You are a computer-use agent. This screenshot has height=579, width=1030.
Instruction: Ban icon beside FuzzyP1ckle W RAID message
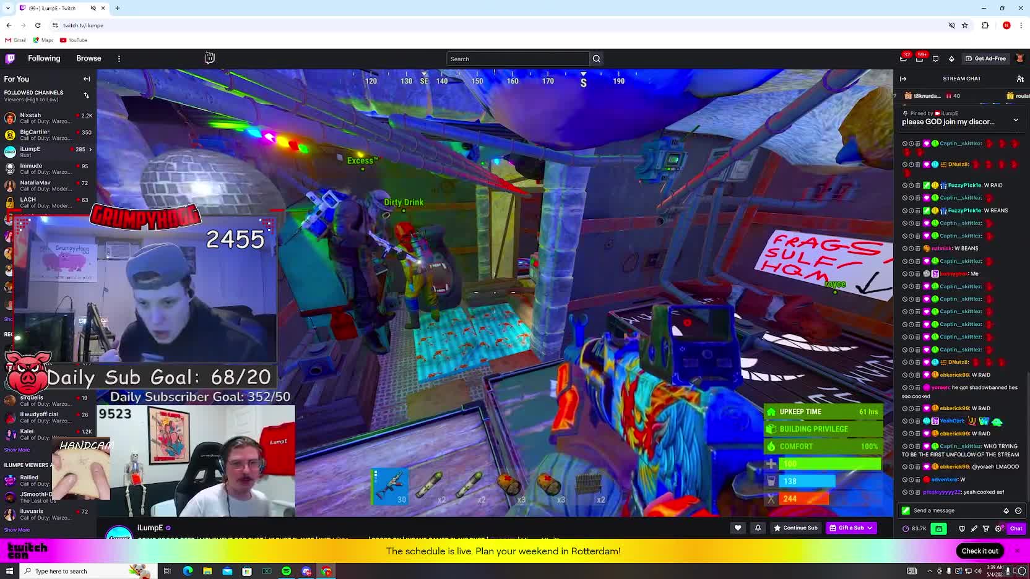905,185
